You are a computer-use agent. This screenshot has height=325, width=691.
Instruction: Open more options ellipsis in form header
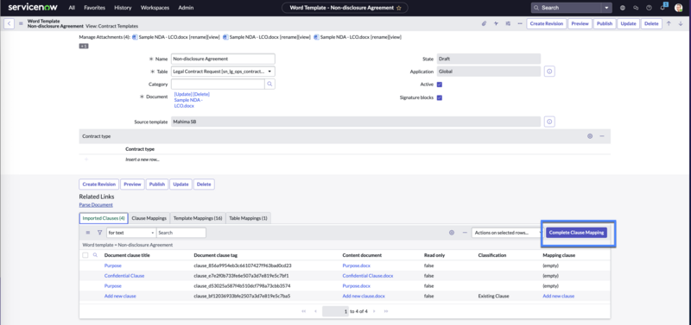(x=520, y=24)
